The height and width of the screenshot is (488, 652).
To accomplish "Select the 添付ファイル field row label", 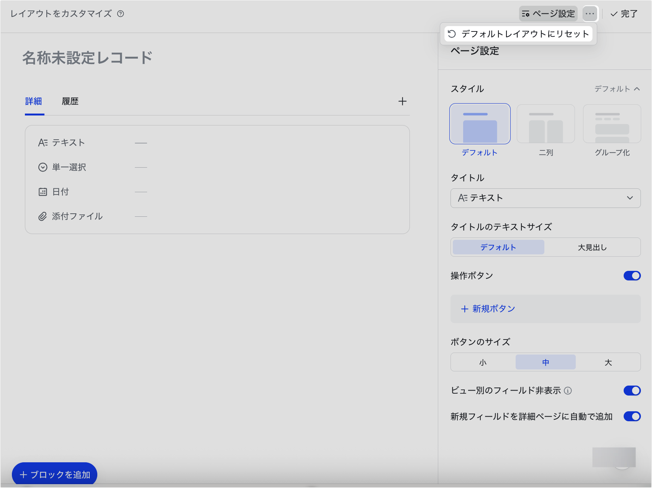I will (x=77, y=216).
